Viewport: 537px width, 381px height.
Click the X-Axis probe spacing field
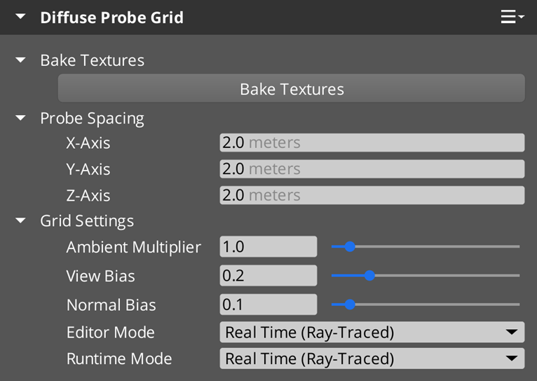[372, 142]
